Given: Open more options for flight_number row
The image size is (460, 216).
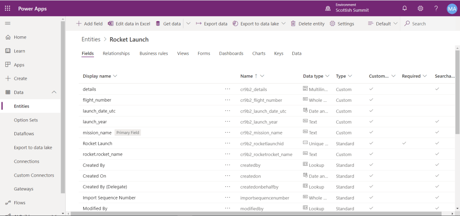Looking at the screenshot, I should (228, 100).
